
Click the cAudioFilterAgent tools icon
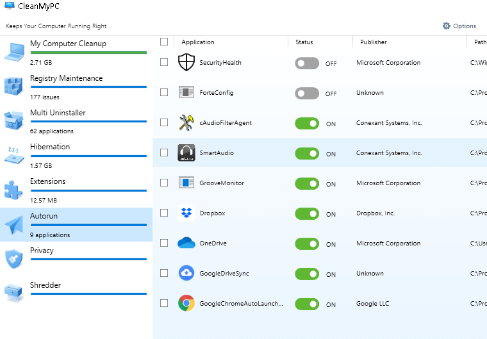click(x=186, y=122)
